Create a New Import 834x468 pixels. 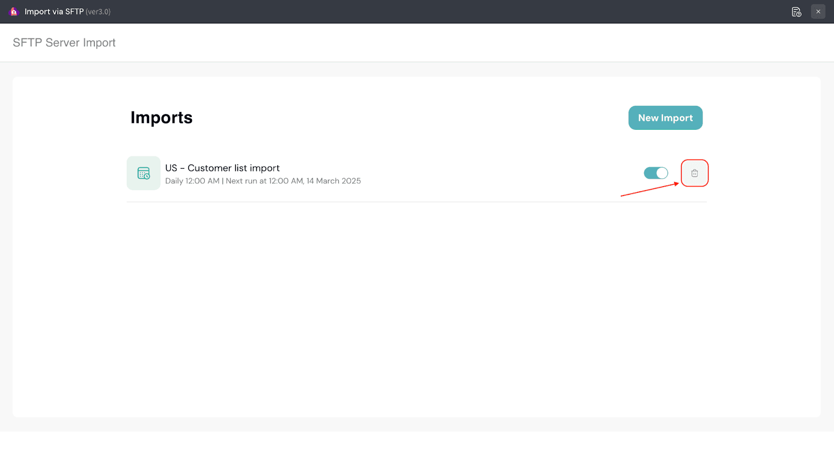coord(665,118)
